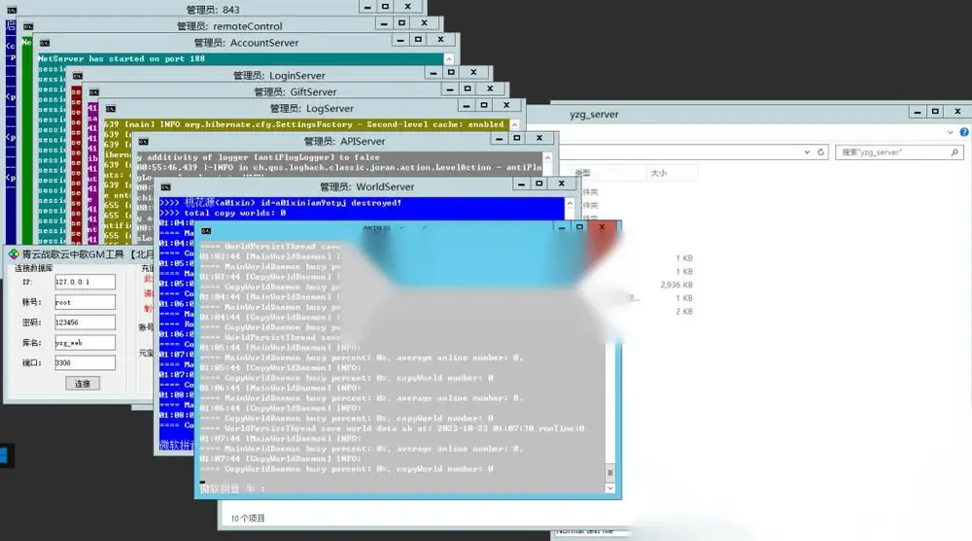Click the 账号 field containing root
This screenshot has width=972, height=541.
[85, 302]
